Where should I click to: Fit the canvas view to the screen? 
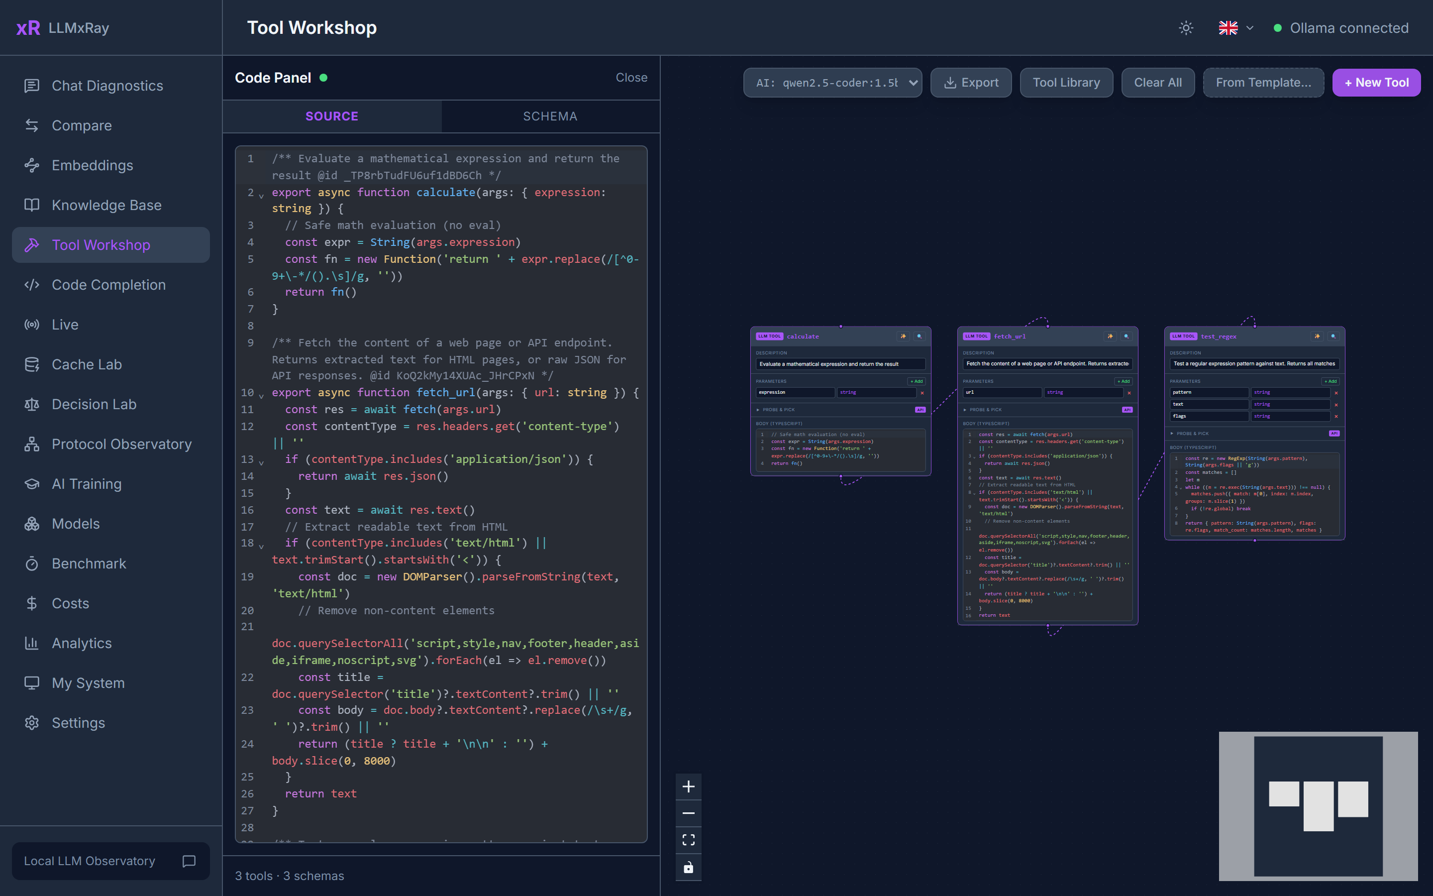tap(688, 840)
